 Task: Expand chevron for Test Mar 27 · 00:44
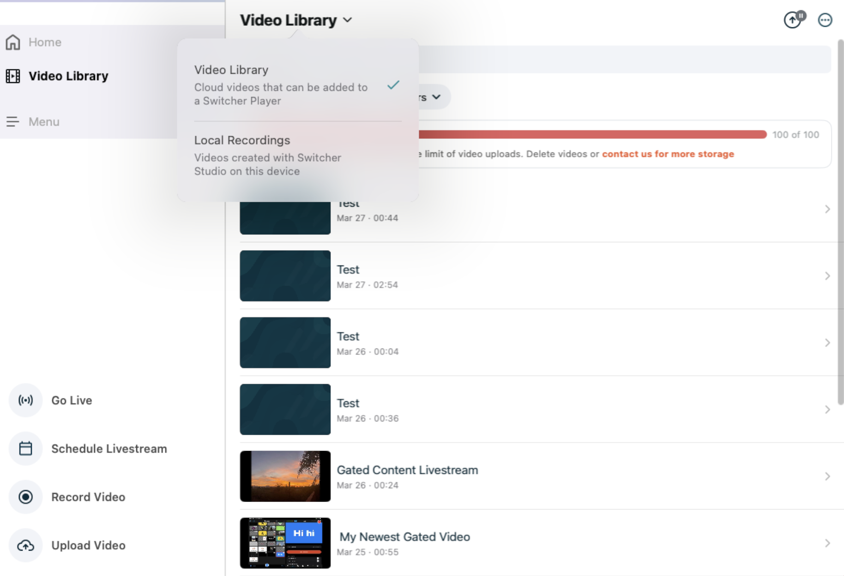(x=827, y=209)
